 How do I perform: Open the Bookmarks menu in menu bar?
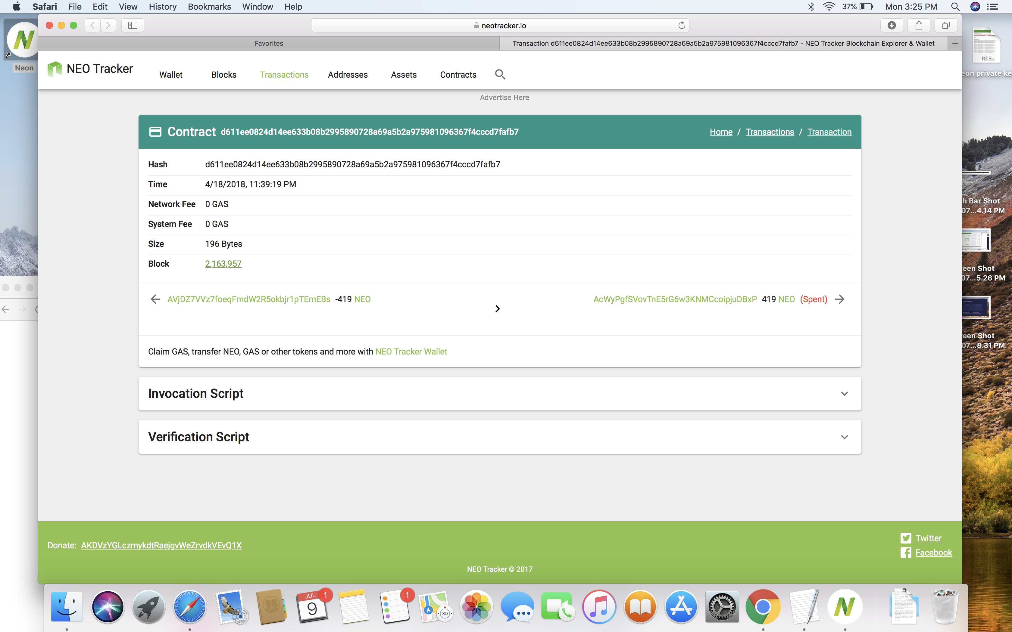point(209,7)
